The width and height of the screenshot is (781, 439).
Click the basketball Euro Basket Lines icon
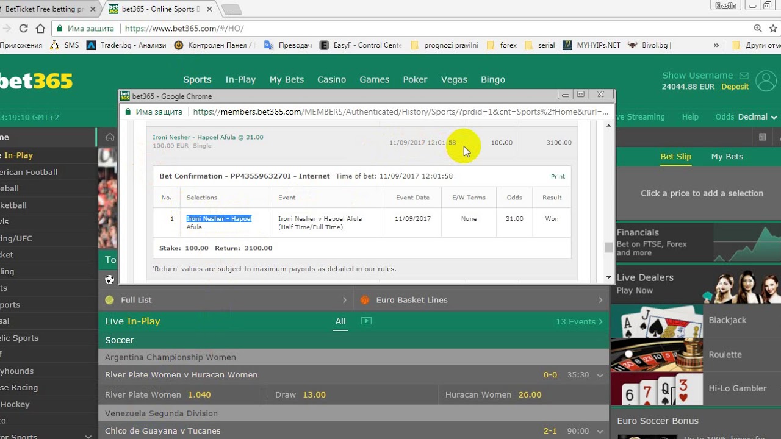(x=365, y=300)
